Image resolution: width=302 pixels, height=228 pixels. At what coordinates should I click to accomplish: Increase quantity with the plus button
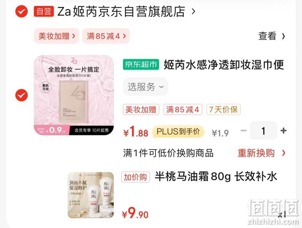click(283, 131)
